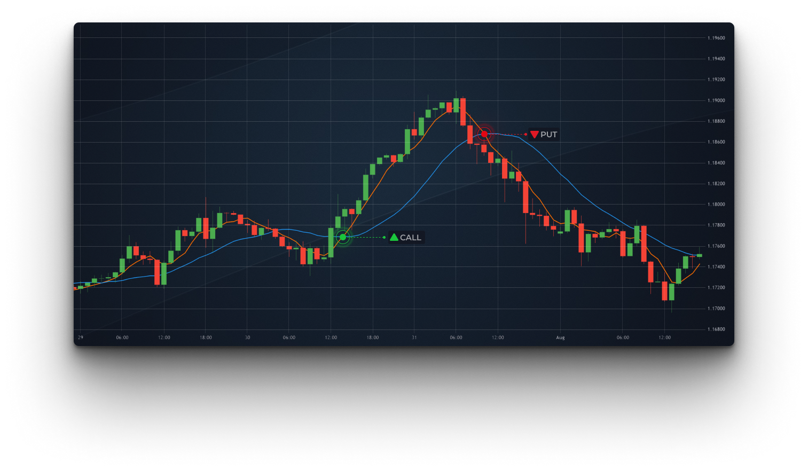Click the green CALL triangle icon
The height and width of the screenshot is (471, 808).
click(x=394, y=238)
